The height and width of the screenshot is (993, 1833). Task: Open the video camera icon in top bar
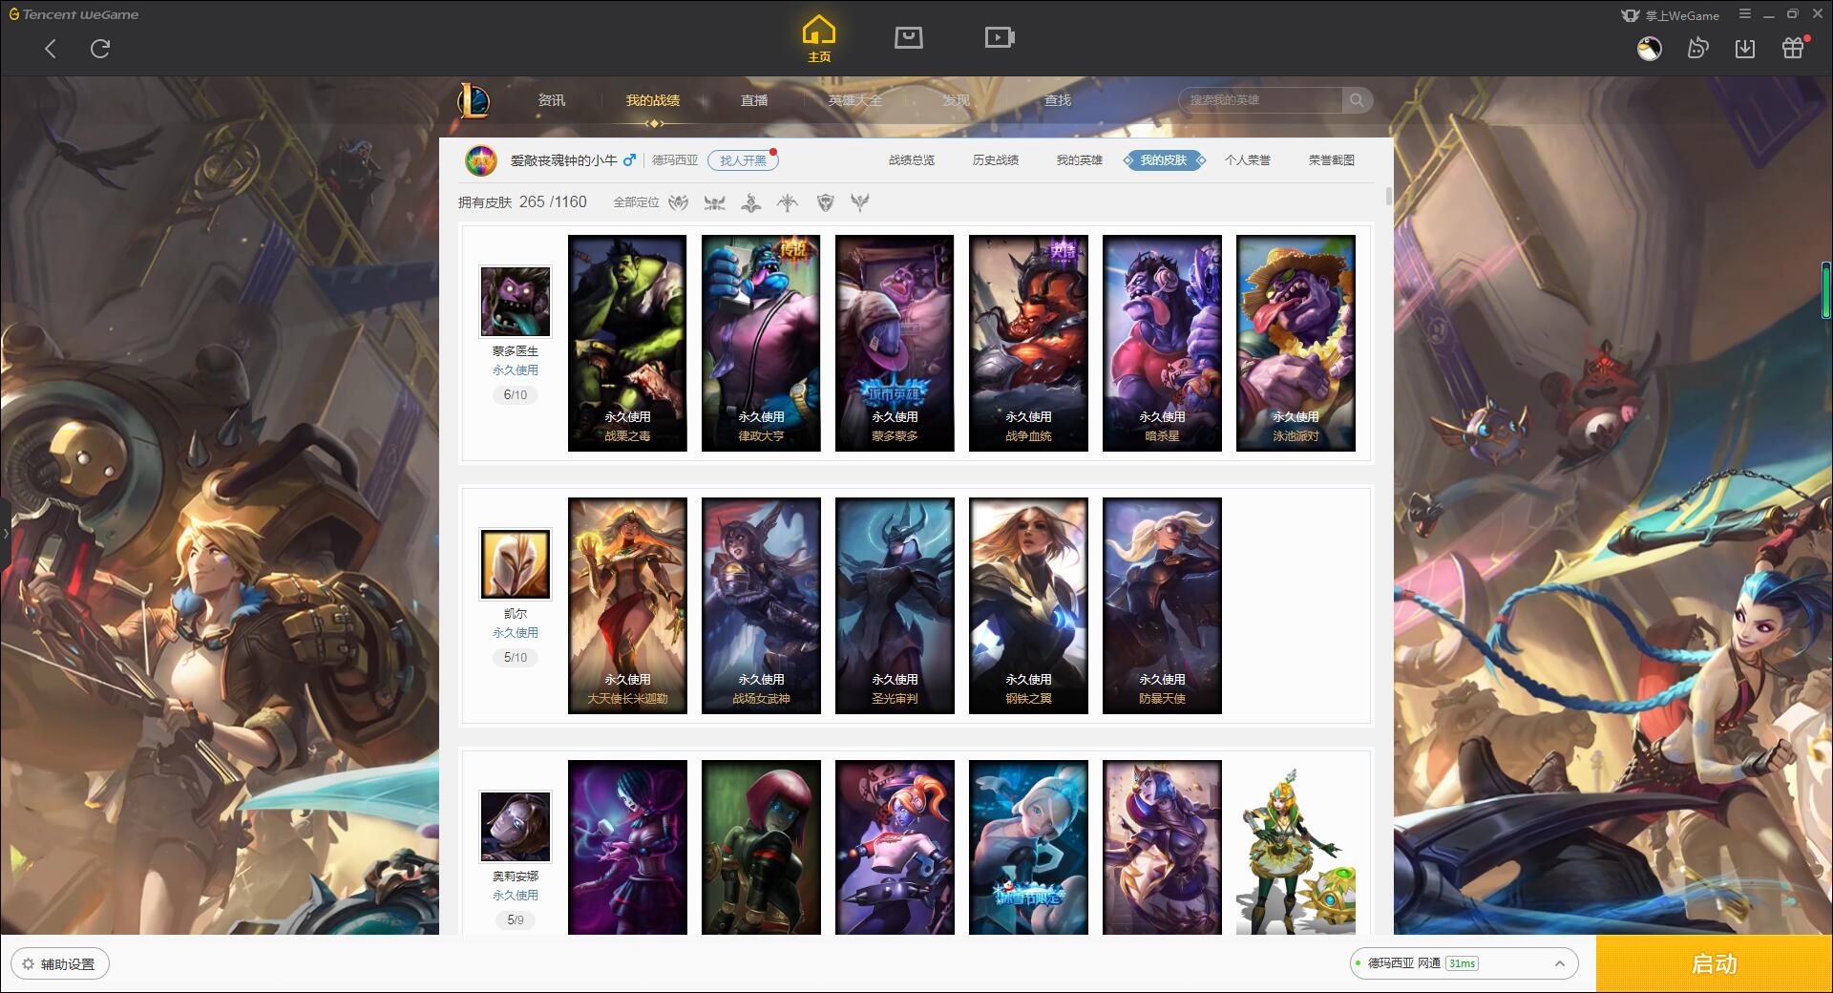point(1000,37)
